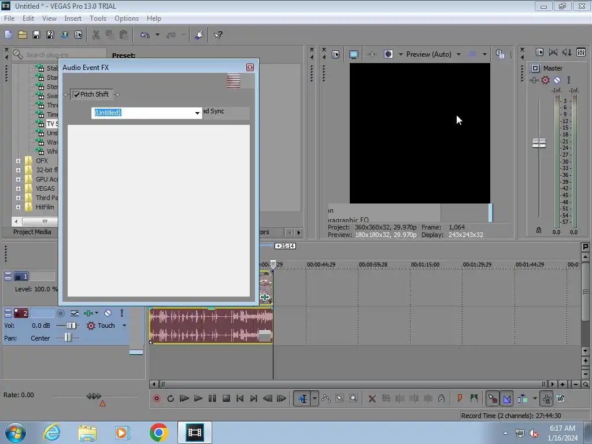Toggle the Pitch Shift plugin checkbox
The image size is (592, 444).
(77, 94)
